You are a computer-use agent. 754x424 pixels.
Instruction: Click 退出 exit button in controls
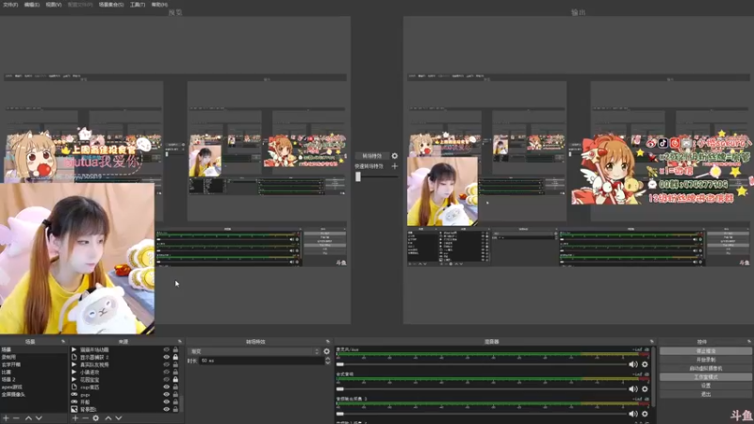(705, 394)
